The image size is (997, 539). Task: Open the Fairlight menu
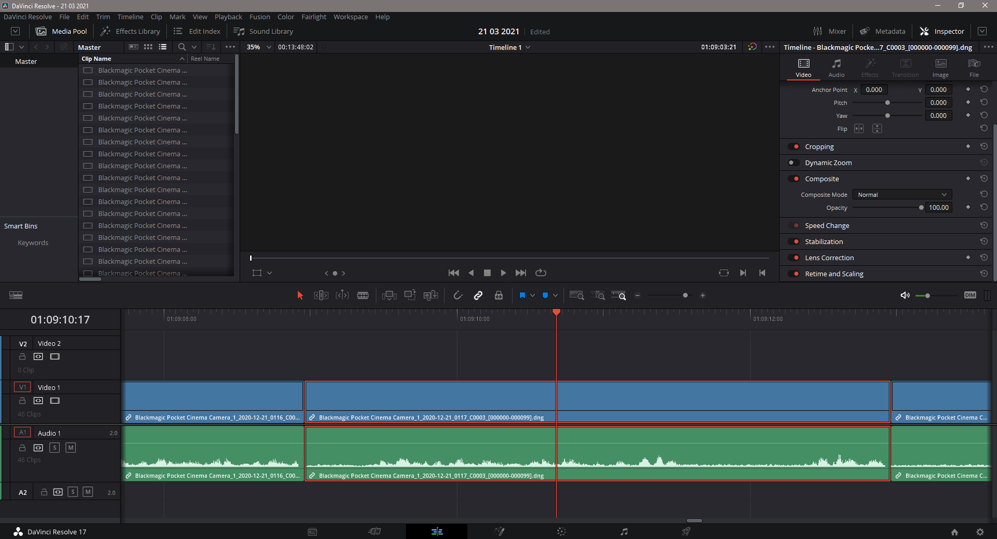[313, 17]
